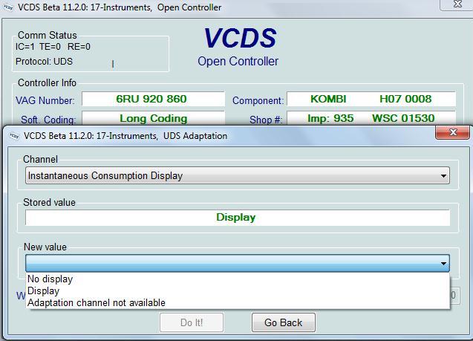The width and height of the screenshot is (473, 341).
Task: Click the Stored value field showing Display
Action: (237, 218)
